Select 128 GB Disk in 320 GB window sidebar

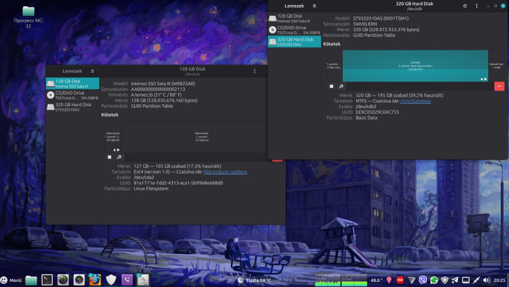295,18
